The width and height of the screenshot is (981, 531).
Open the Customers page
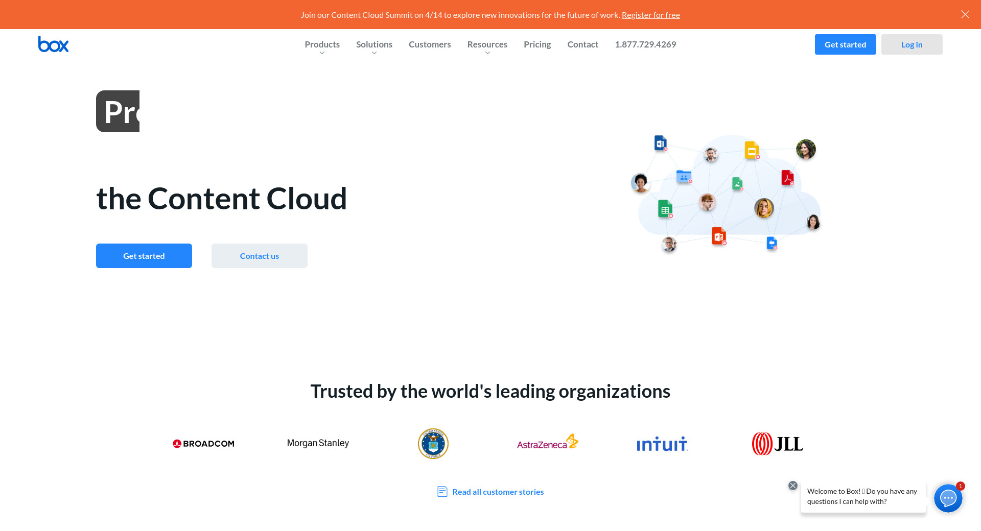click(x=430, y=44)
